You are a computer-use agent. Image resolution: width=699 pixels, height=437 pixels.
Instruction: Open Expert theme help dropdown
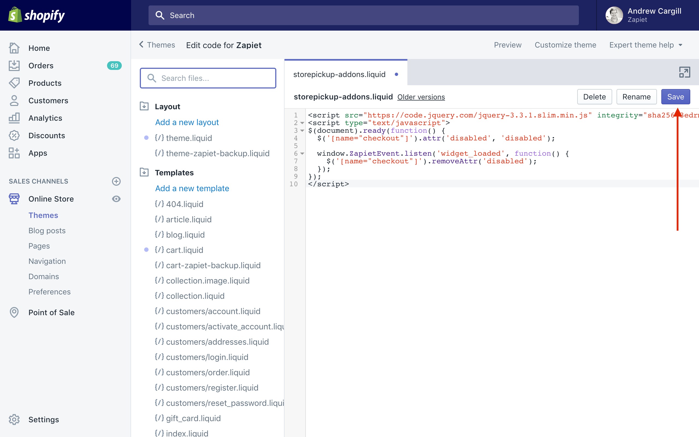pyautogui.click(x=645, y=45)
